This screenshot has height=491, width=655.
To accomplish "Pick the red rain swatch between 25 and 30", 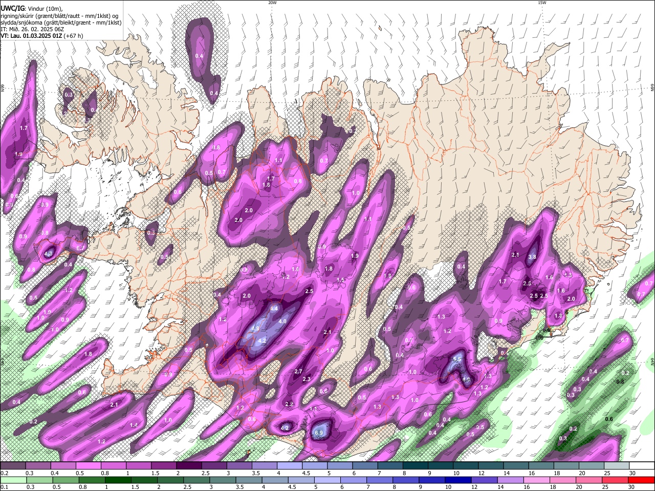I will click(616, 480).
